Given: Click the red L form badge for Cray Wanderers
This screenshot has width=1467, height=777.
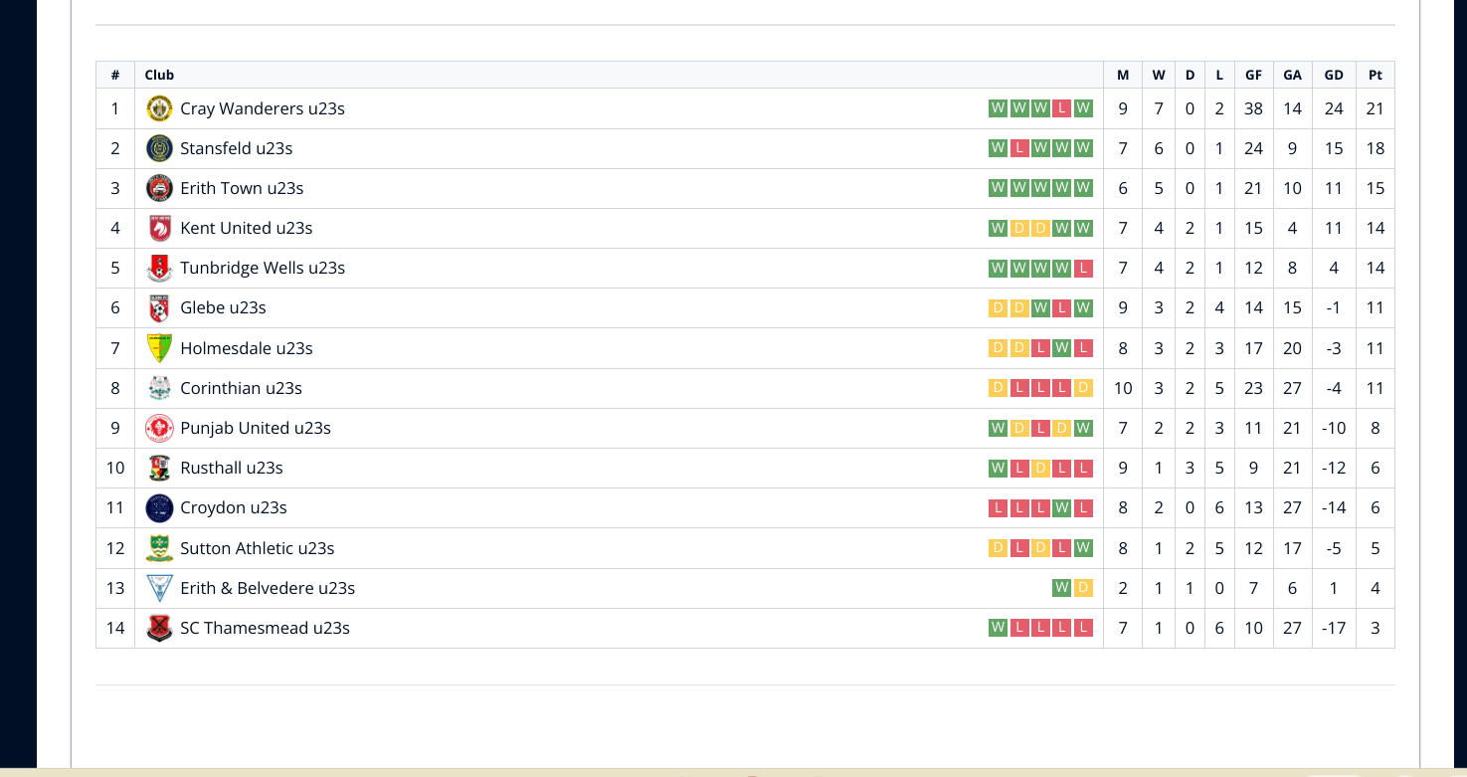Looking at the screenshot, I should tap(1062, 108).
